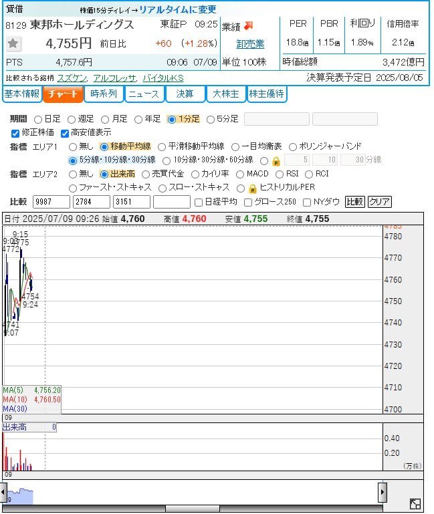Switch to the 時系列 tab

pos(104,94)
